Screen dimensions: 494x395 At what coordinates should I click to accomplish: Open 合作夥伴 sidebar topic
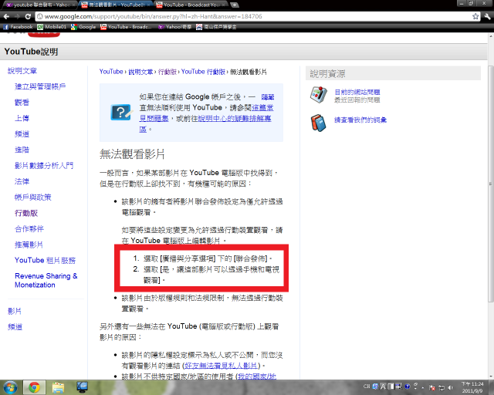point(29,228)
